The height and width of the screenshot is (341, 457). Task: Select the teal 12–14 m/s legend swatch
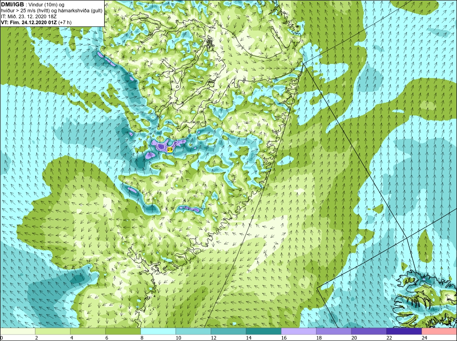(x=228, y=331)
